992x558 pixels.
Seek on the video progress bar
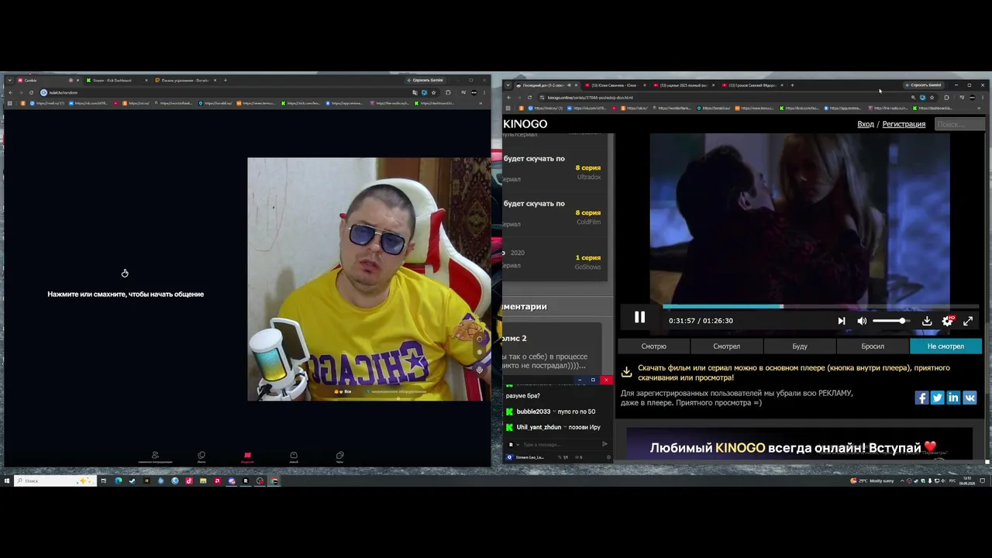coord(821,307)
